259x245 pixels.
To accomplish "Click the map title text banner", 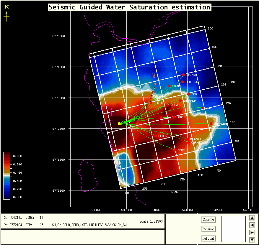I will [129, 7].
